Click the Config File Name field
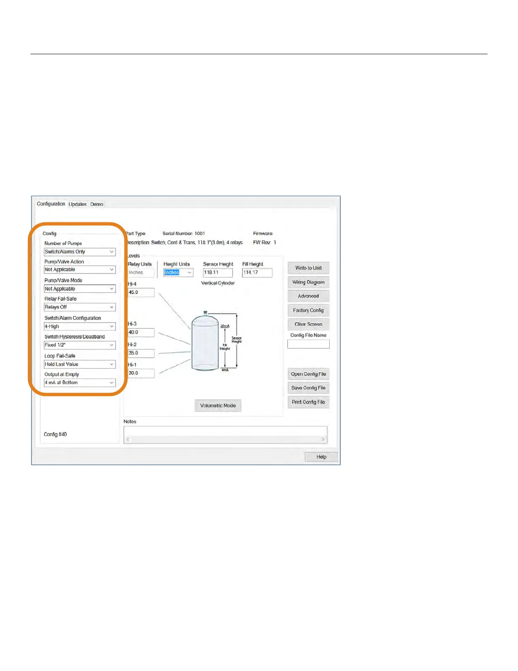Image resolution: width=518 pixels, height=671 pixels. pos(309,344)
